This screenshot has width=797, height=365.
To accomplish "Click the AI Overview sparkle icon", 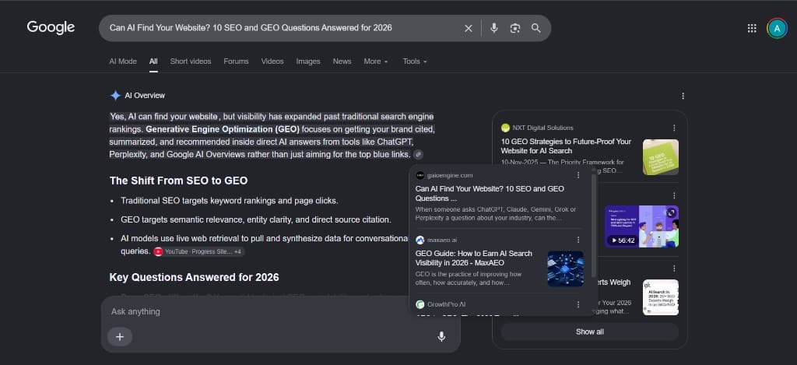I will coord(115,96).
